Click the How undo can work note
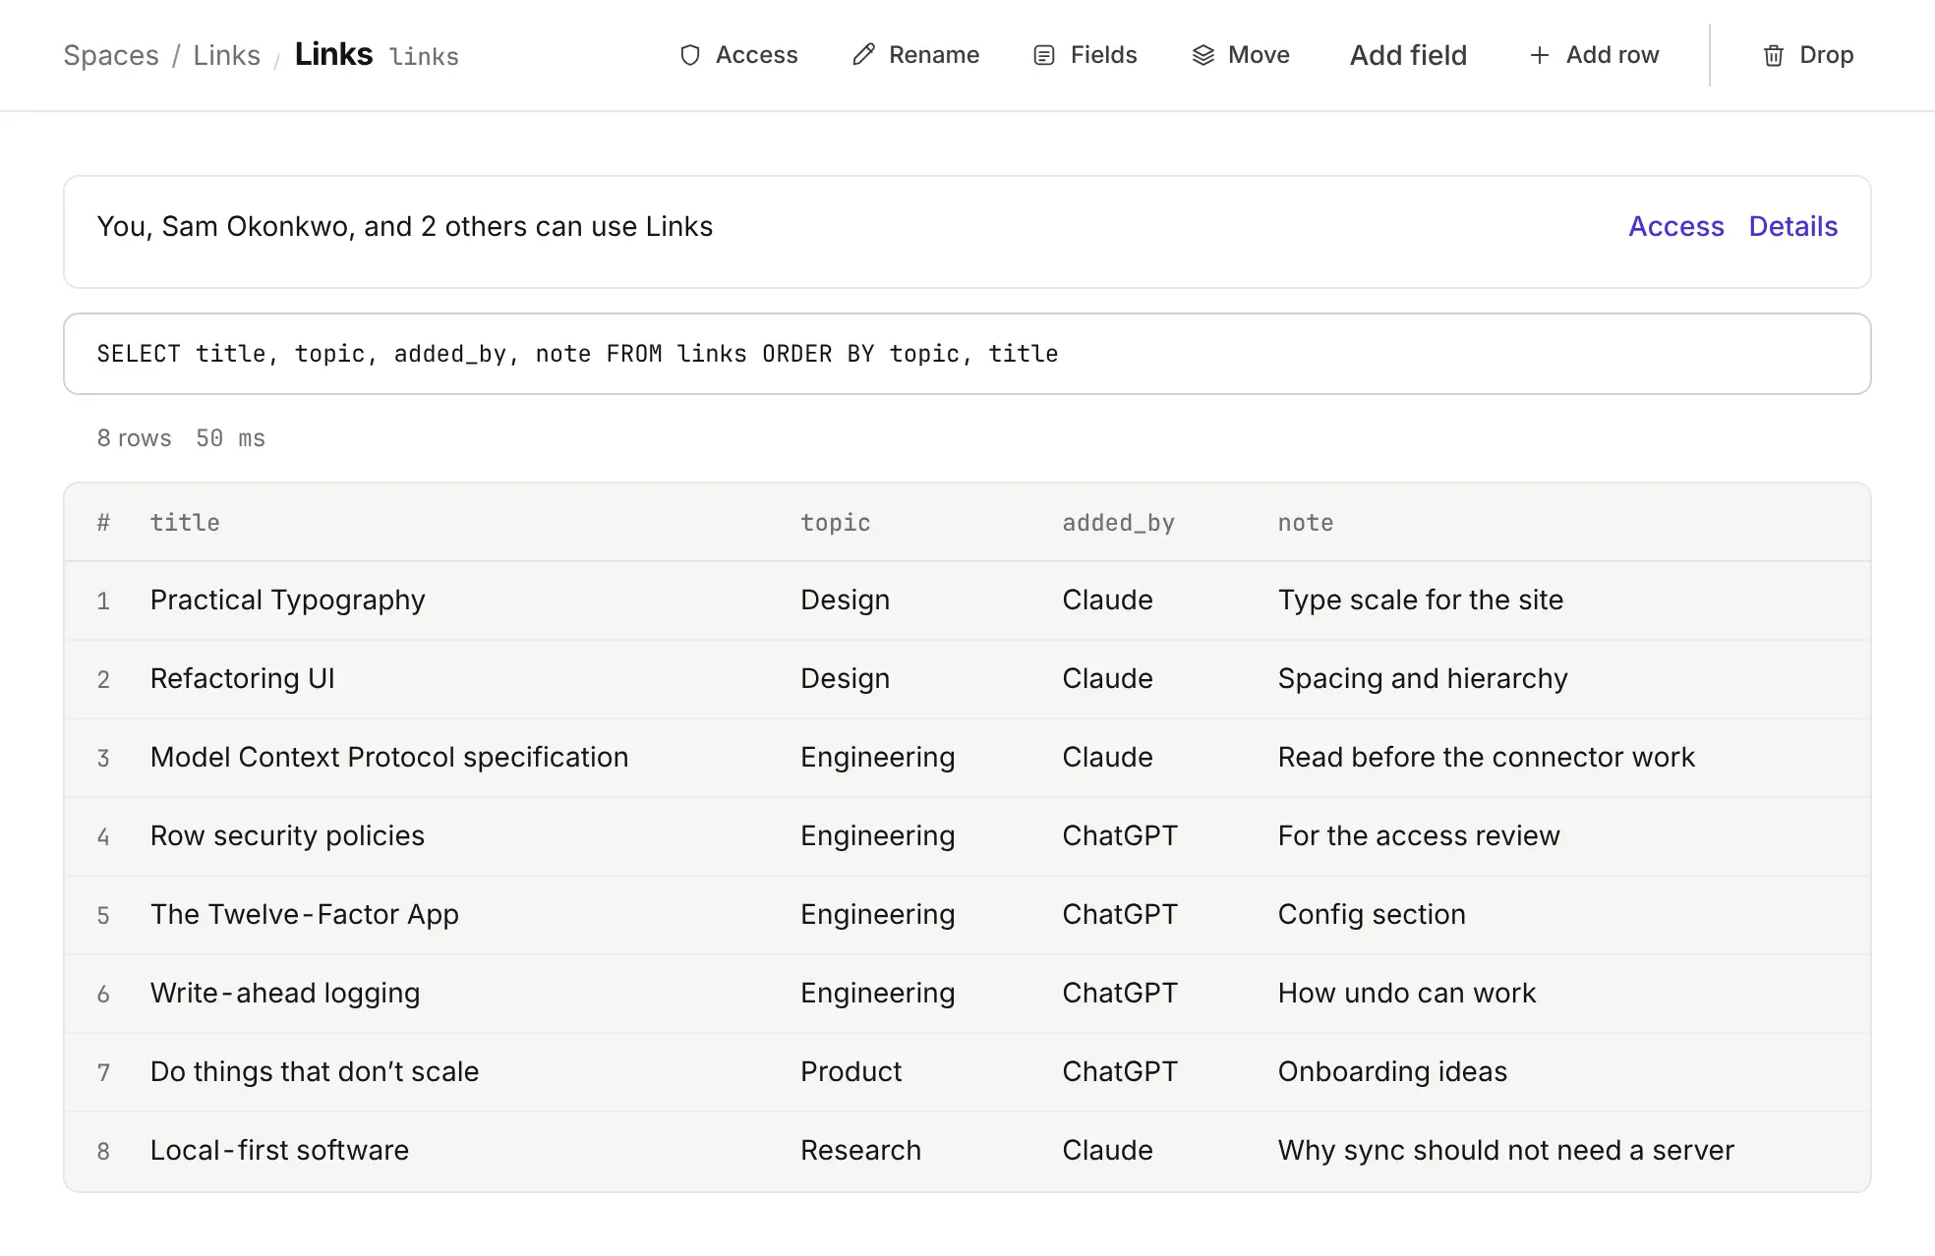The image size is (1935, 1256). tap(1407, 993)
